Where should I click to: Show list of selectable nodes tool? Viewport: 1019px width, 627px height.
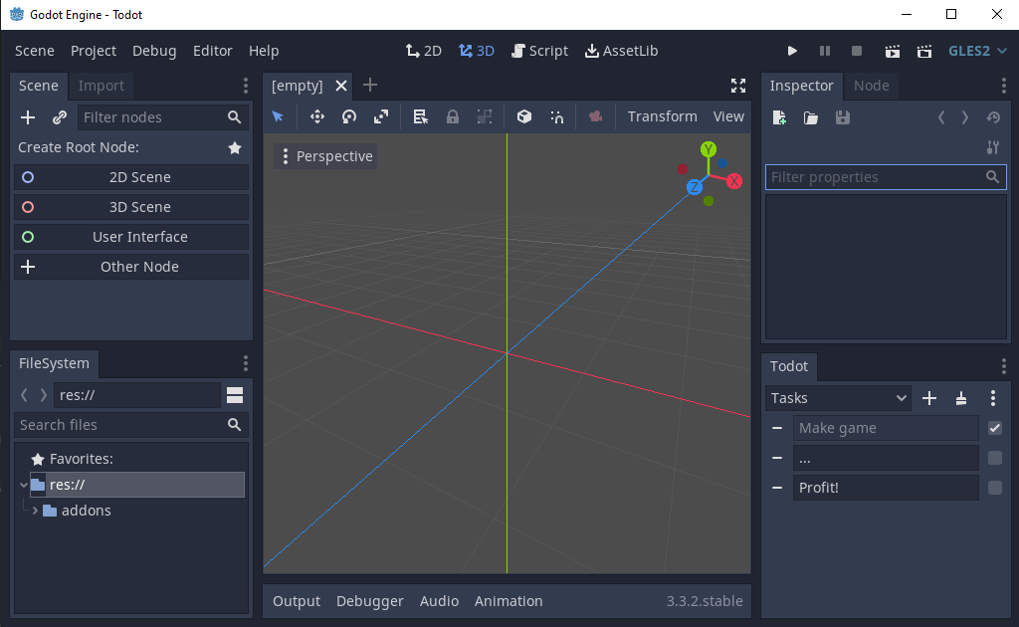pyautogui.click(x=421, y=117)
